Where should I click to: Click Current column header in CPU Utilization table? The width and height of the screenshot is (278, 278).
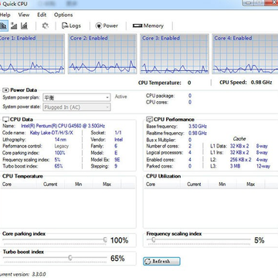pos(194,185)
